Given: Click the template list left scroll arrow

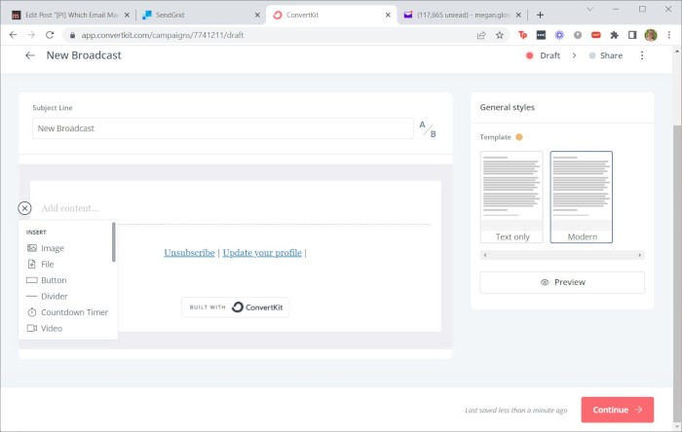Looking at the screenshot, I should (485, 255).
